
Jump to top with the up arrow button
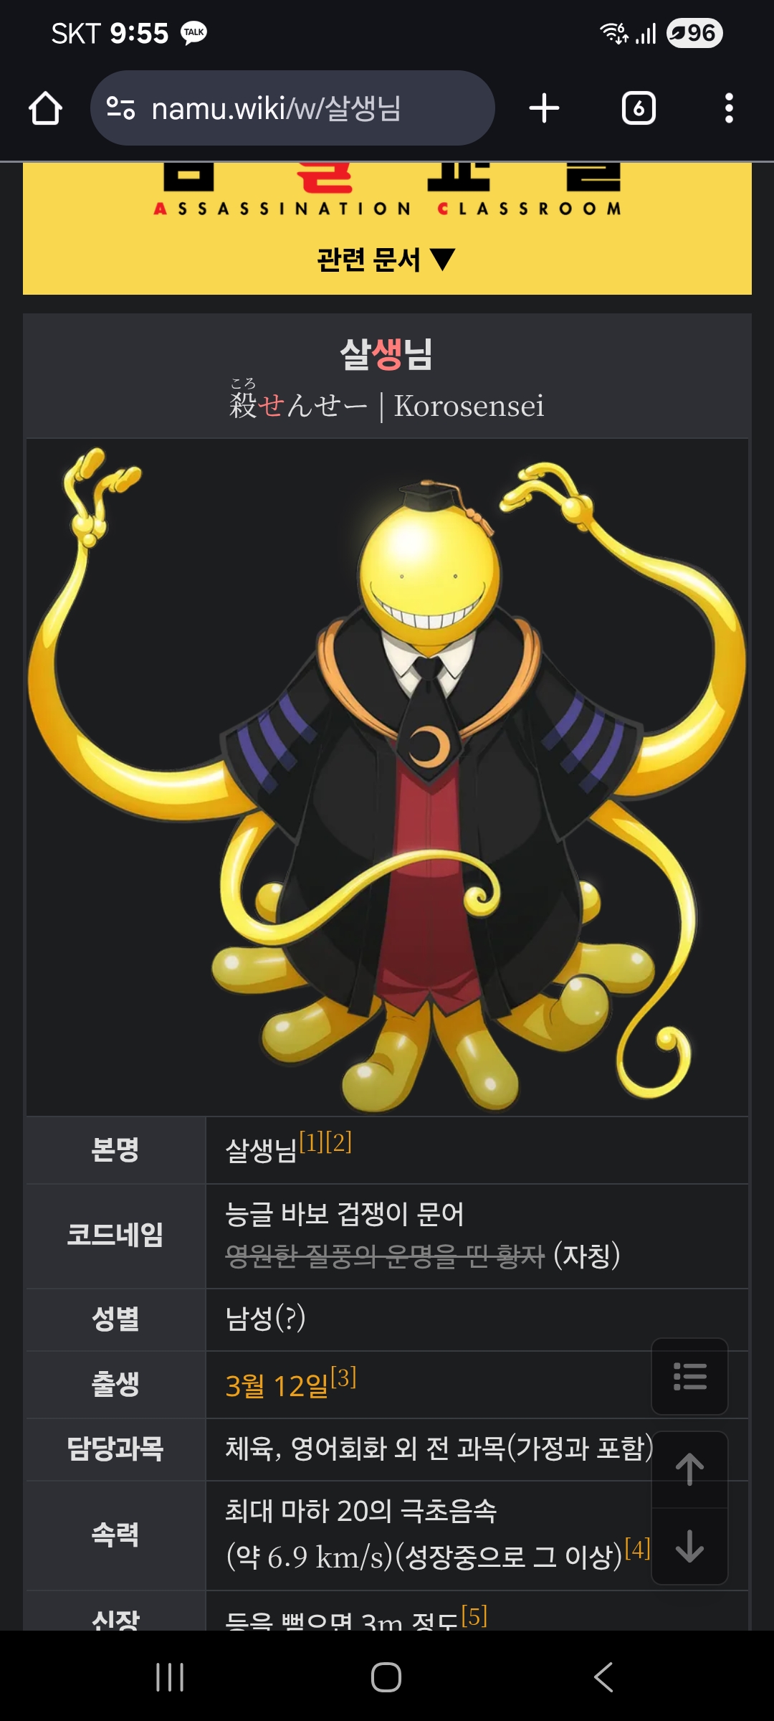pos(689,1469)
